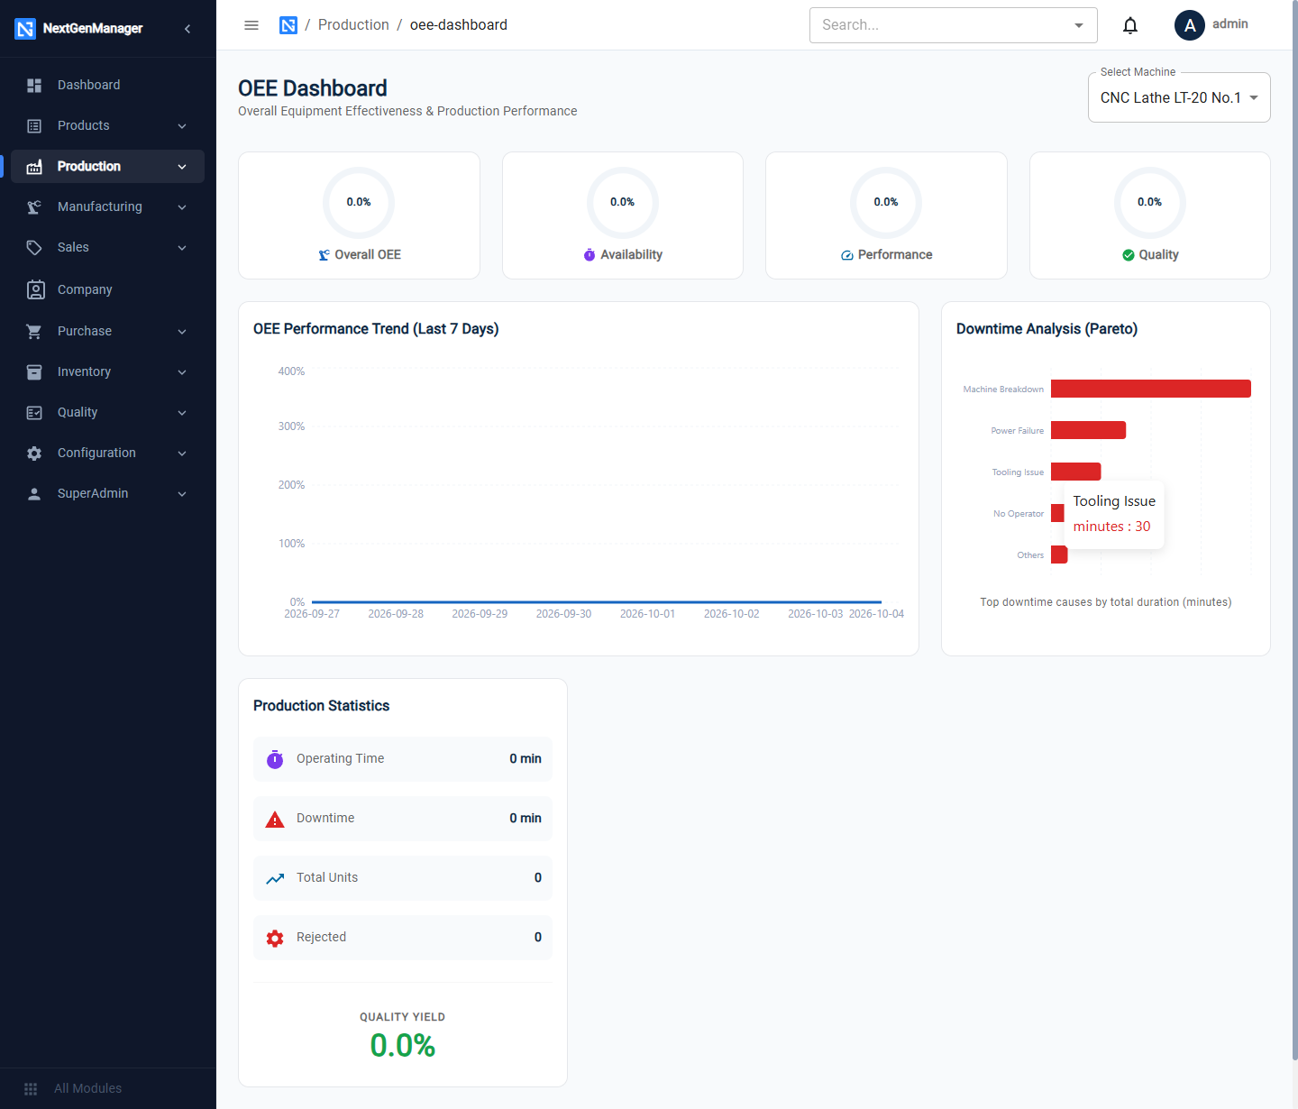Click the admin avatar icon

coord(1190,25)
